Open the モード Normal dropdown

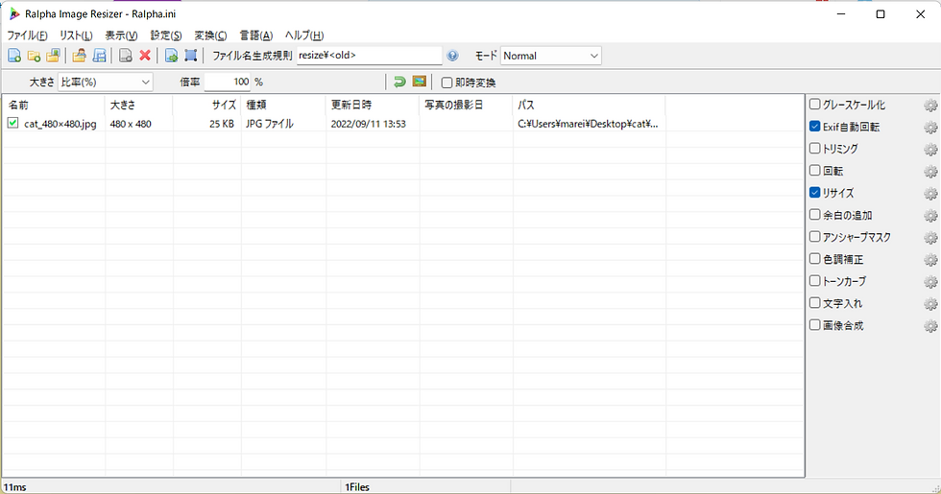coord(550,56)
